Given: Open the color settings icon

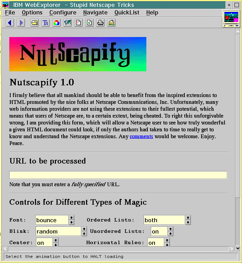Looking at the screenshot, I should (57, 23).
